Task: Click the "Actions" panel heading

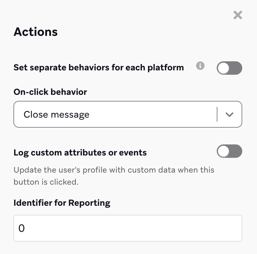Action: point(36,32)
